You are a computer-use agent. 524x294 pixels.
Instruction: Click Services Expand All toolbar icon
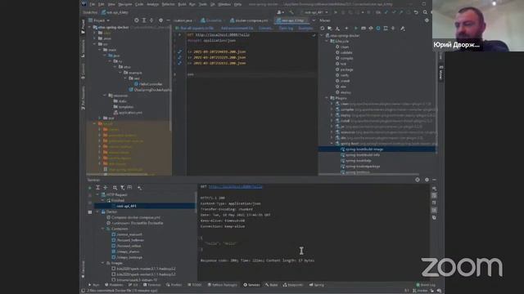[97, 188]
